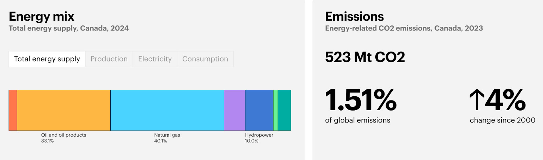Click the teal segment at bar end
Screen dimensions: 543x160
tap(284, 110)
